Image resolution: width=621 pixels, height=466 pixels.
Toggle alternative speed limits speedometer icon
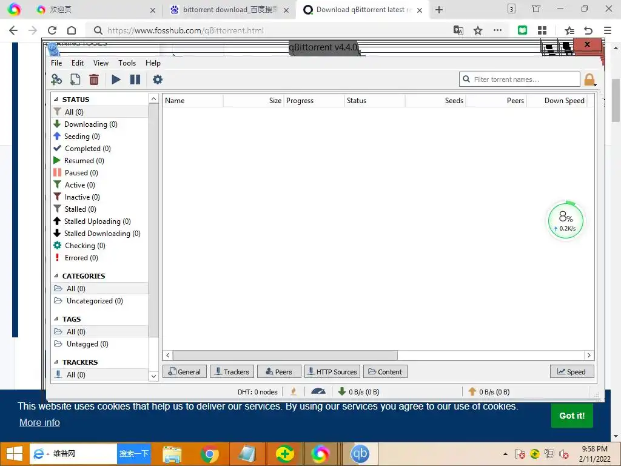coord(318,391)
